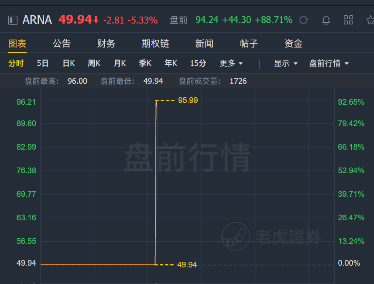Click the pre-market price 94.24
This screenshot has height=284, width=374.
click(207, 20)
